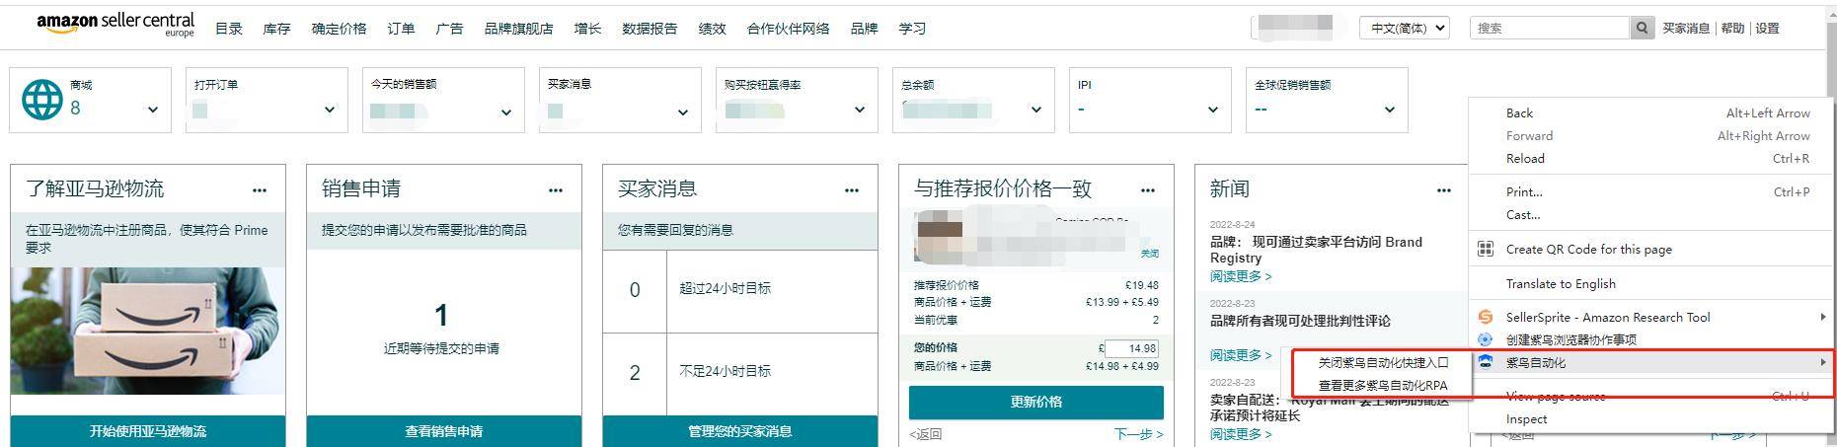This screenshot has height=447, width=1837.
Task: Open the 确定价格 menu
Action: [339, 29]
